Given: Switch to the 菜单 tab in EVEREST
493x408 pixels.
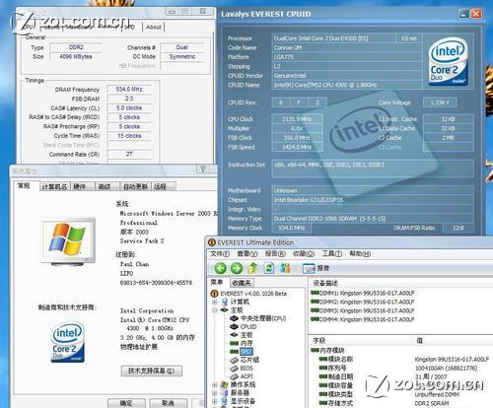Looking at the screenshot, I should point(217,282).
